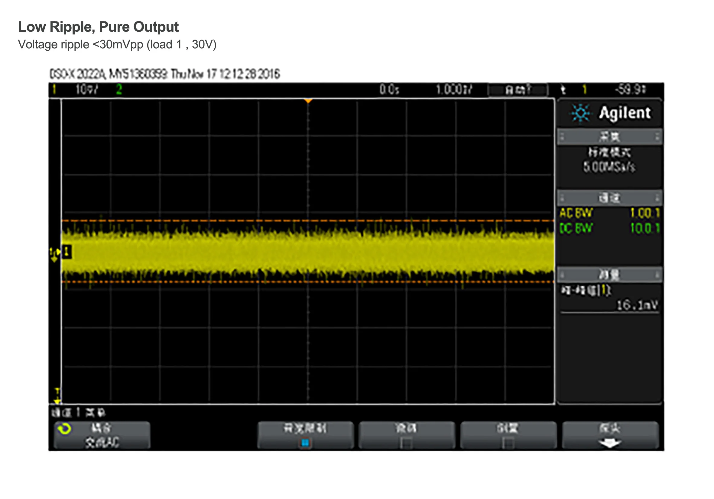The height and width of the screenshot is (499, 714).
Task: Expand the acquisition panel header in sidebar
Action: [x=609, y=137]
